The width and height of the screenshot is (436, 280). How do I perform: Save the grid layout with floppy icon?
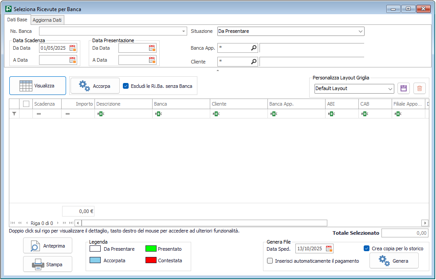coord(404,88)
